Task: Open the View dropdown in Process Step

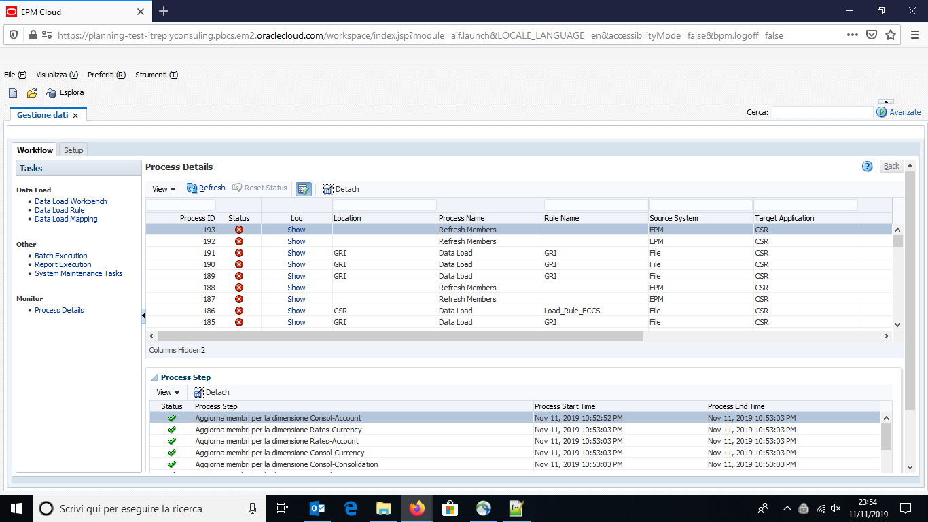Action: 167,392
